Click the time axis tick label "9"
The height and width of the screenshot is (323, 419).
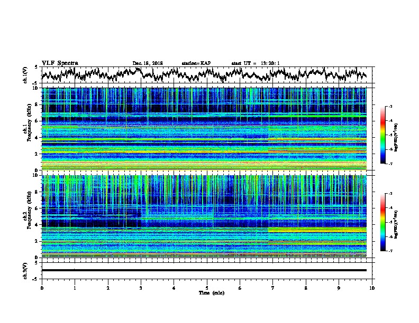[339, 288]
